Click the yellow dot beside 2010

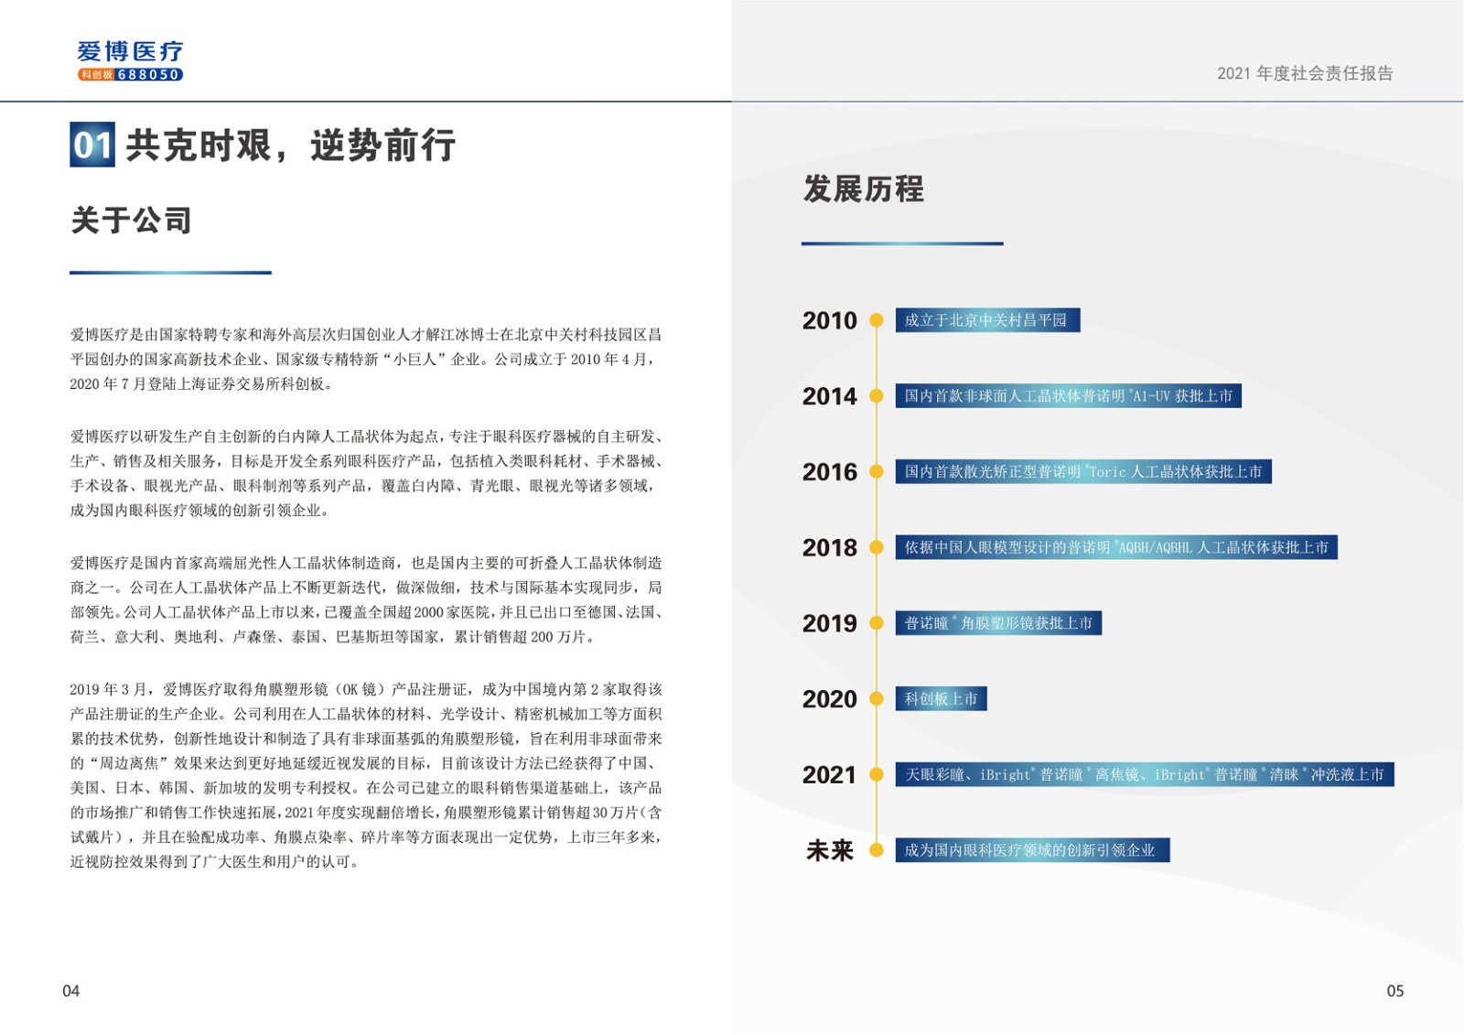(876, 320)
